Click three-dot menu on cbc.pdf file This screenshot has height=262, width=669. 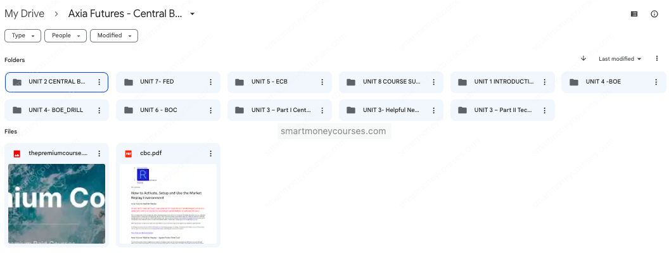[x=210, y=153]
